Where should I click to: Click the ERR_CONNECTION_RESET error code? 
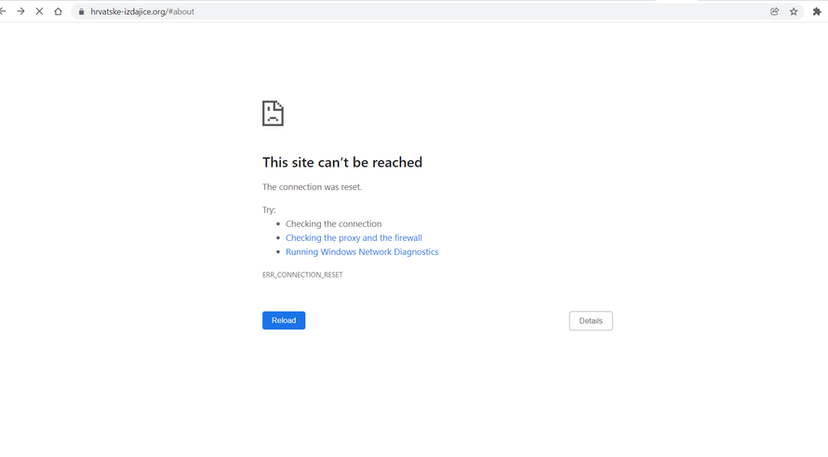302,275
